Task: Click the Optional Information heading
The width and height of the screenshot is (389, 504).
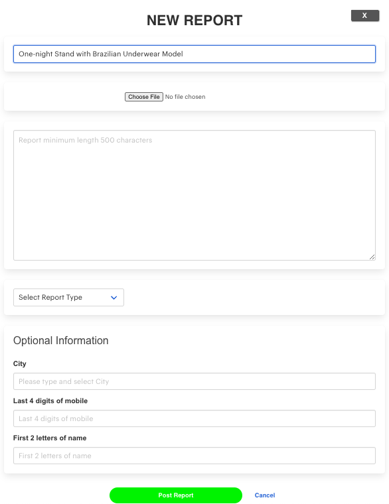Action: tap(61, 340)
